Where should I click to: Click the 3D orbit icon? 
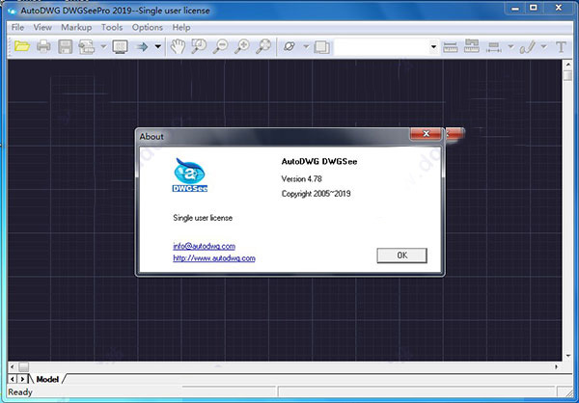click(289, 46)
